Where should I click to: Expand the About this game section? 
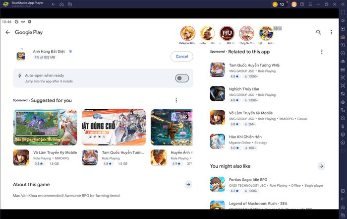click(188, 184)
